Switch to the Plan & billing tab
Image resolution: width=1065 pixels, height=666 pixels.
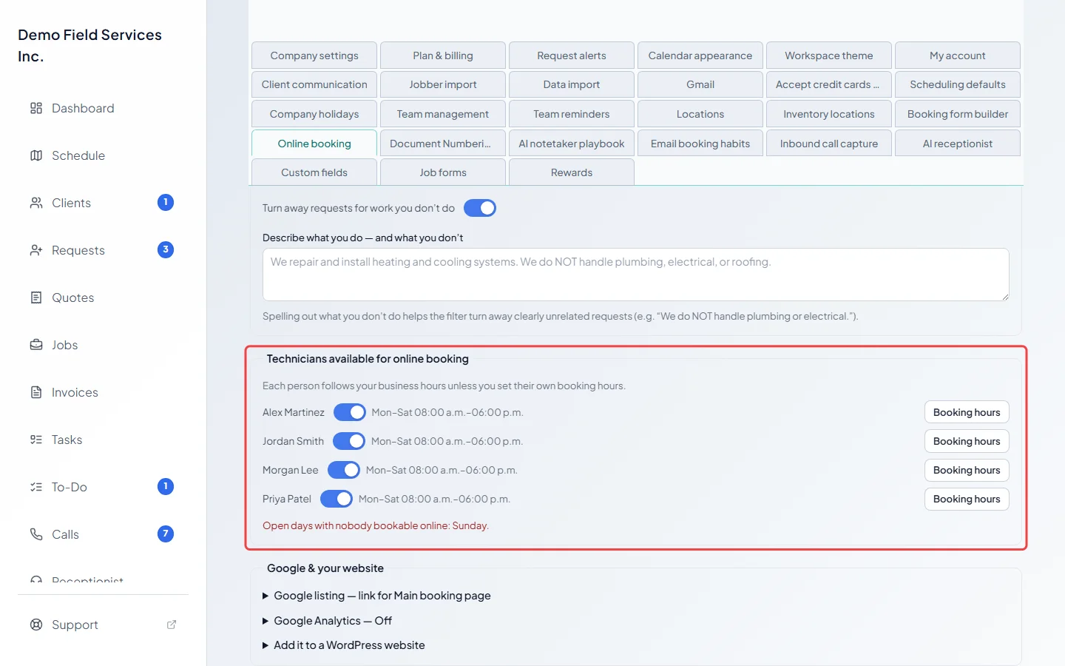443,55
